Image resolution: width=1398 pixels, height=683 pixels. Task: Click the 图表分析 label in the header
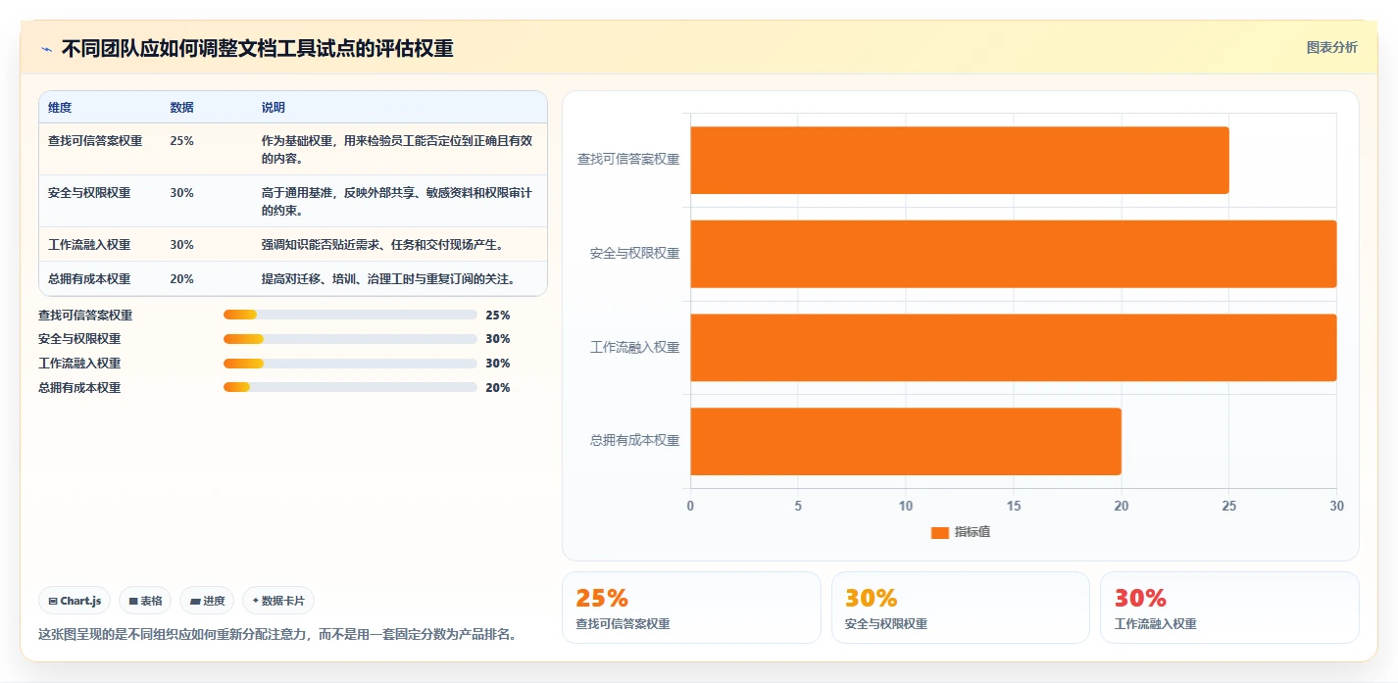(x=1332, y=47)
